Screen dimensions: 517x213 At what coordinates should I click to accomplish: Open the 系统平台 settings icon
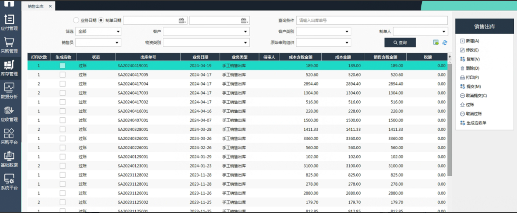point(9,181)
